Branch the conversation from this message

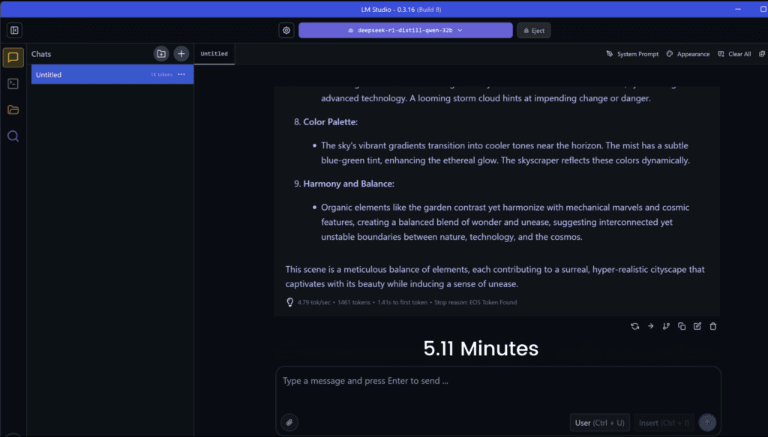click(x=666, y=326)
